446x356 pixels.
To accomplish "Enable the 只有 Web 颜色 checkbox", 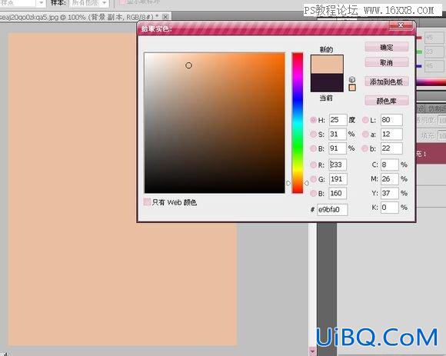I will [147, 202].
